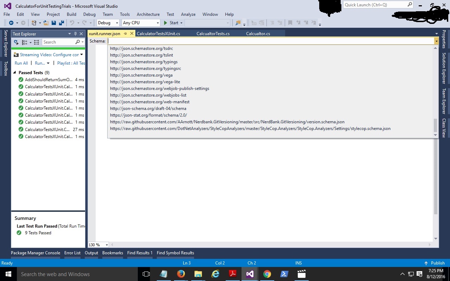Expand the Run... dropdown in Test Explorer
This screenshot has height=281, width=450.
(48, 63)
